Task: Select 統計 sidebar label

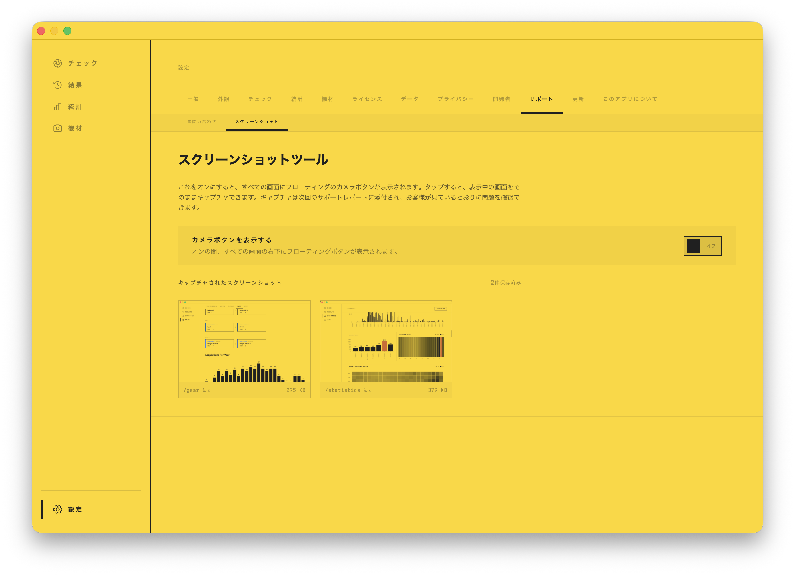Action: pos(75,107)
